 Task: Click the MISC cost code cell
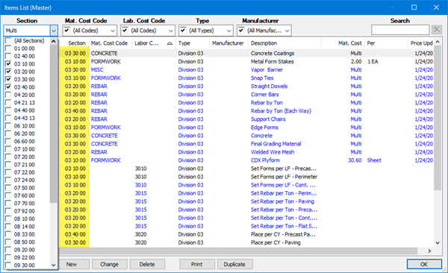coord(97,69)
